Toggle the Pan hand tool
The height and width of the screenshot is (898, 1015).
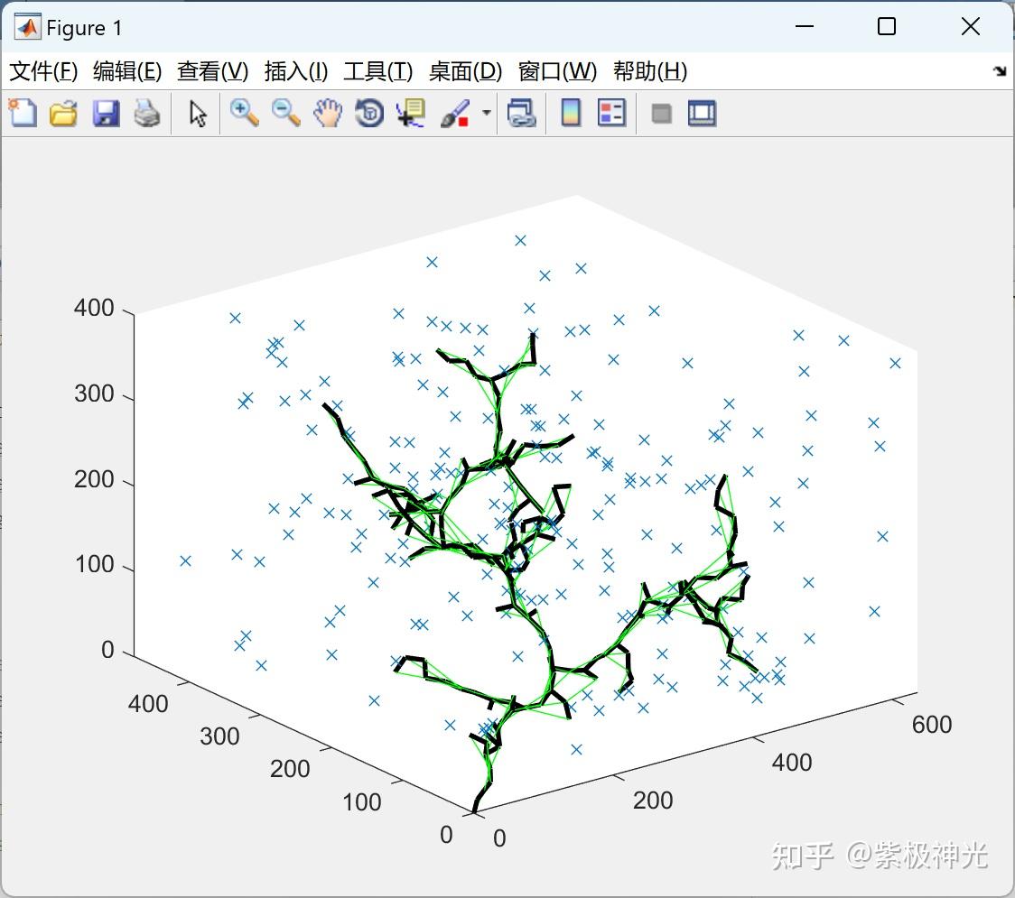click(327, 113)
